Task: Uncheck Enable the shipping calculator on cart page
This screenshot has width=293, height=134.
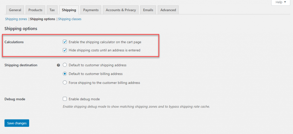Action: (65, 42)
